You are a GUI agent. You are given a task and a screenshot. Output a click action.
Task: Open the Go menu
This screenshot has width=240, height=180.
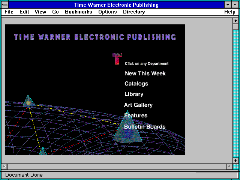(55, 12)
